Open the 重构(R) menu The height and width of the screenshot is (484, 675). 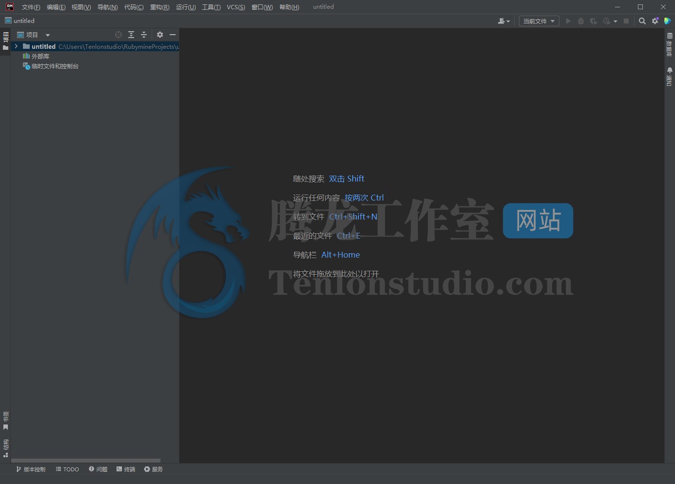point(159,7)
